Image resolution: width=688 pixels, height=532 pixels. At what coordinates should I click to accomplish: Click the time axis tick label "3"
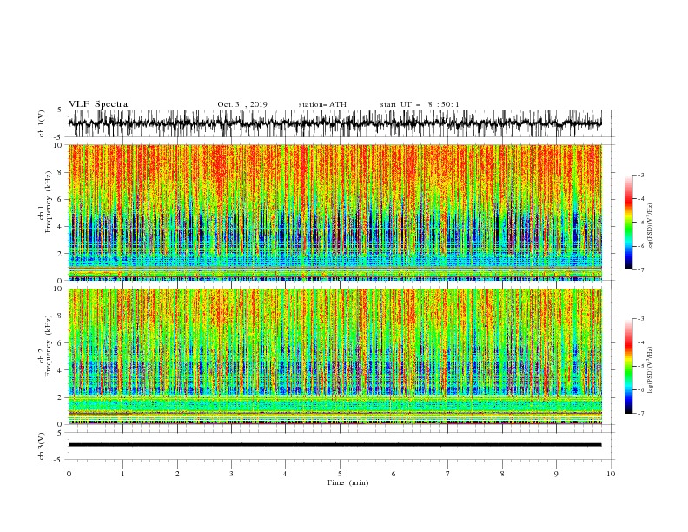[231, 474]
